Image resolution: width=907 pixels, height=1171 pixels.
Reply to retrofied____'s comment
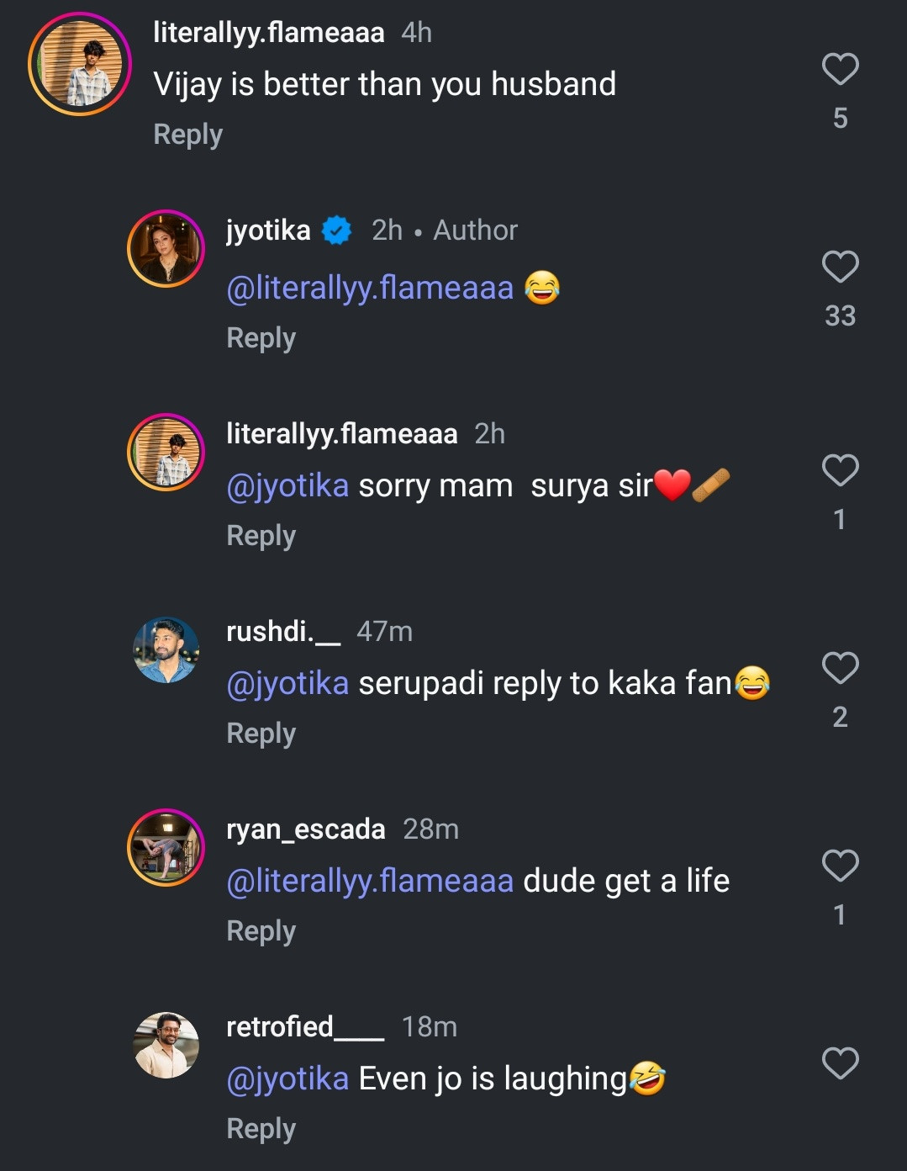261,1129
